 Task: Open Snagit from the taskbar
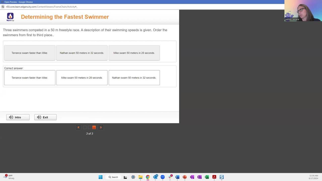(222, 177)
